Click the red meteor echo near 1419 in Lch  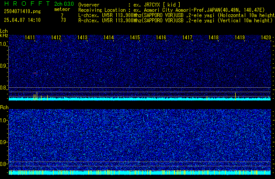click(235, 76)
